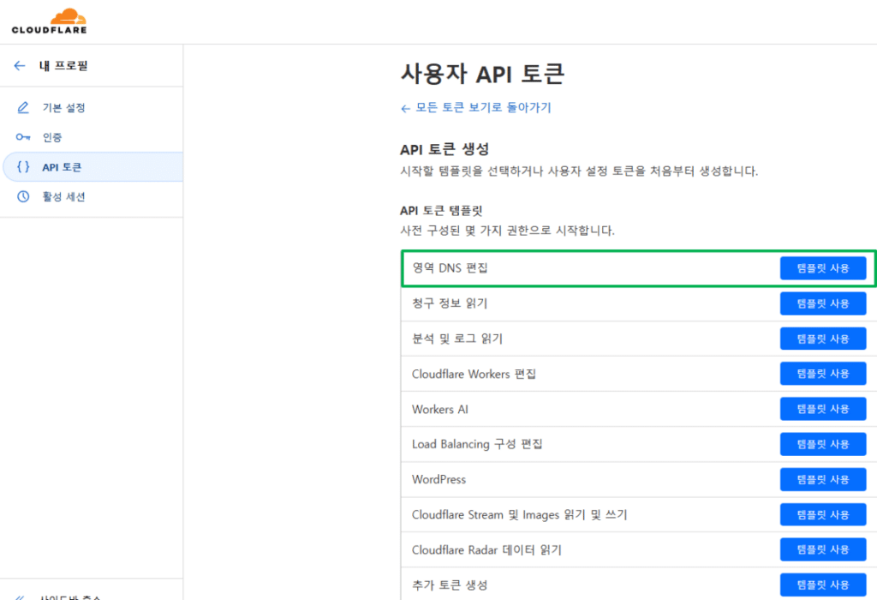Viewport: 877px width, 600px height.
Task: Click the key icon for 인증
Action: point(23,137)
